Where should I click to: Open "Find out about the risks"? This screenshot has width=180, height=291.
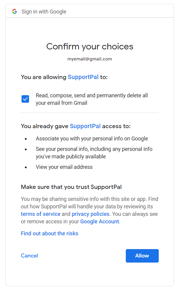[x=49, y=234]
